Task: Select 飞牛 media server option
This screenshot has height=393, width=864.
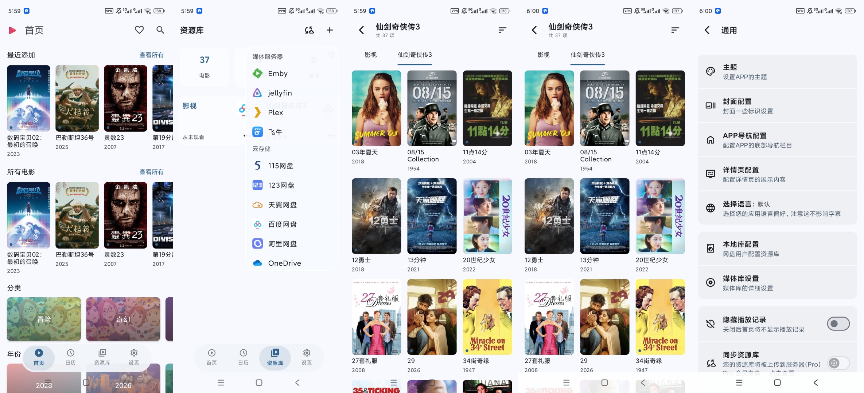Action: pyautogui.click(x=292, y=132)
